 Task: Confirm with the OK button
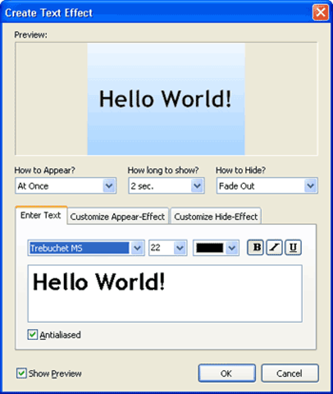(227, 373)
